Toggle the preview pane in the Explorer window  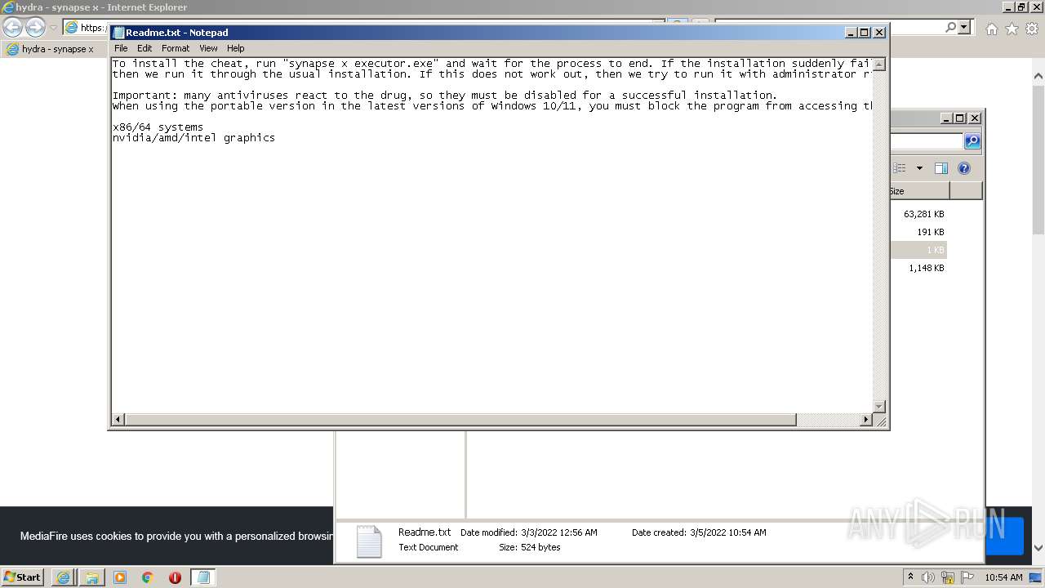point(941,168)
